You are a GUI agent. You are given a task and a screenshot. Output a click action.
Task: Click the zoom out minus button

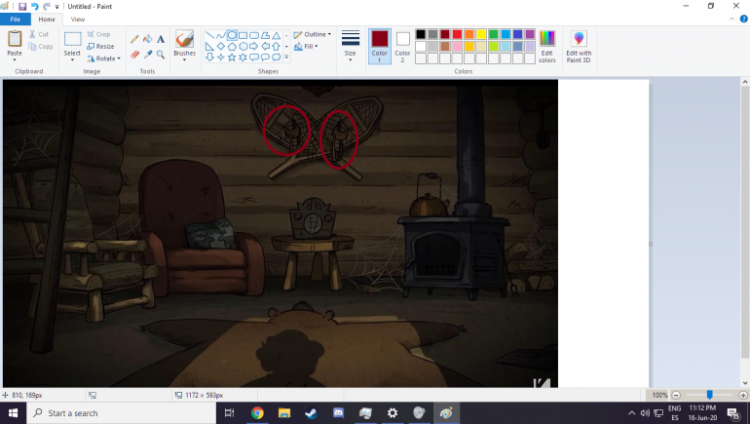click(x=676, y=396)
